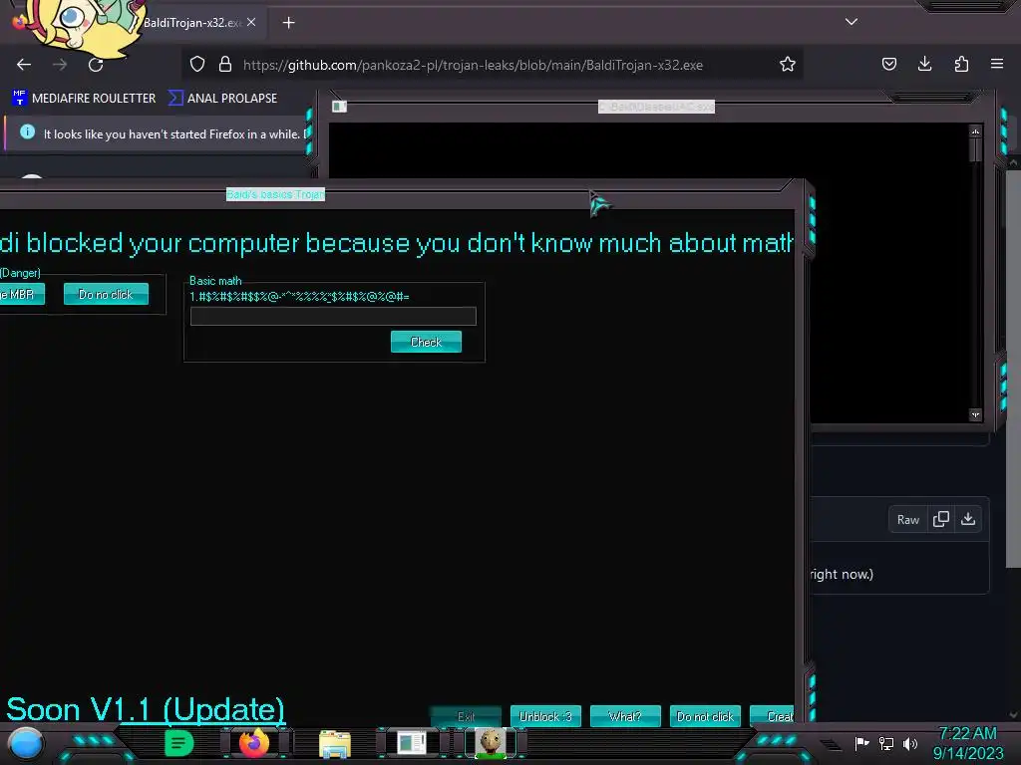Open the Save to Pocket icon
Image resolution: width=1021 pixels, height=765 pixels.
coord(888,64)
